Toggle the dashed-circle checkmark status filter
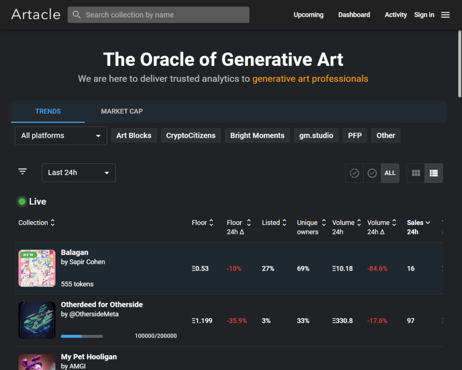Viewport: 462px width, 370px height. [354, 173]
